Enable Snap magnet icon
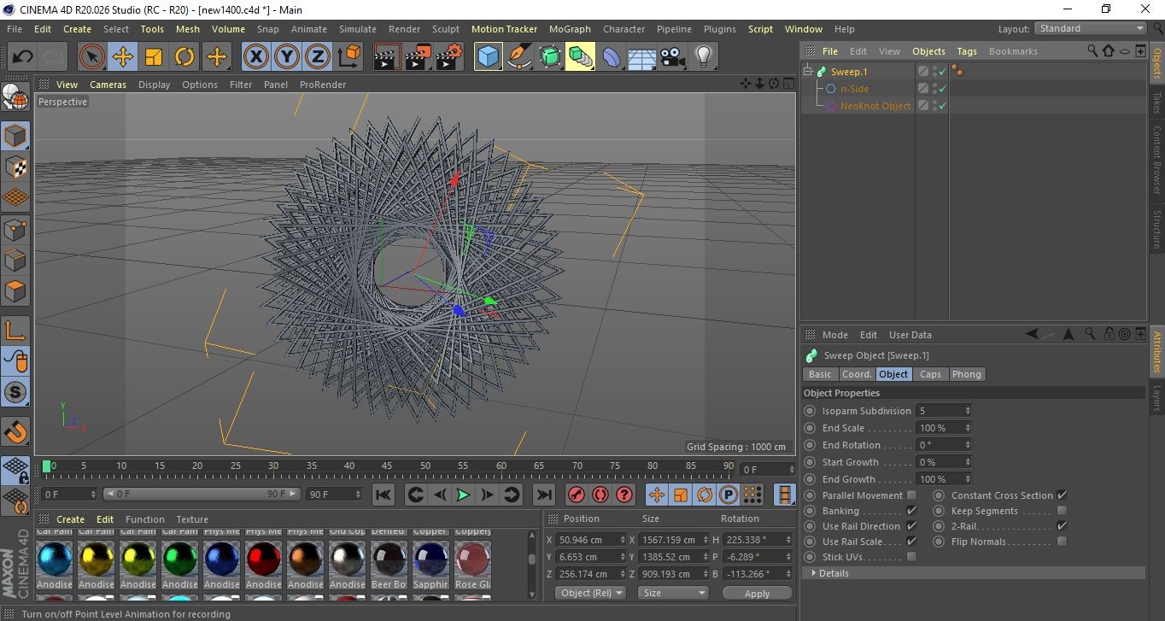The height and width of the screenshot is (621, 1165). (x=16, y=430)
